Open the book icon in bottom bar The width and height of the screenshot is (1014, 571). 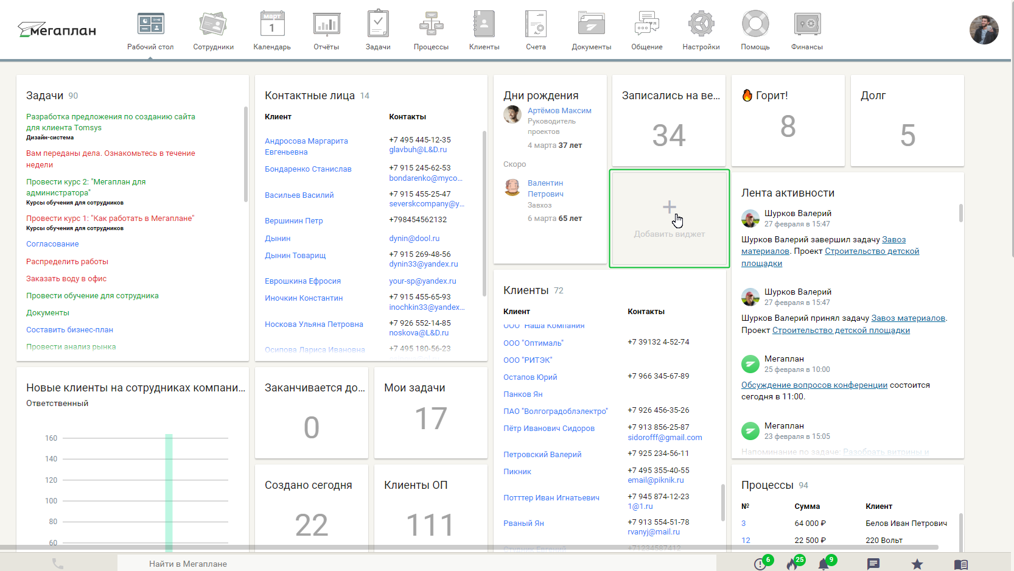[x=961, y=564]
